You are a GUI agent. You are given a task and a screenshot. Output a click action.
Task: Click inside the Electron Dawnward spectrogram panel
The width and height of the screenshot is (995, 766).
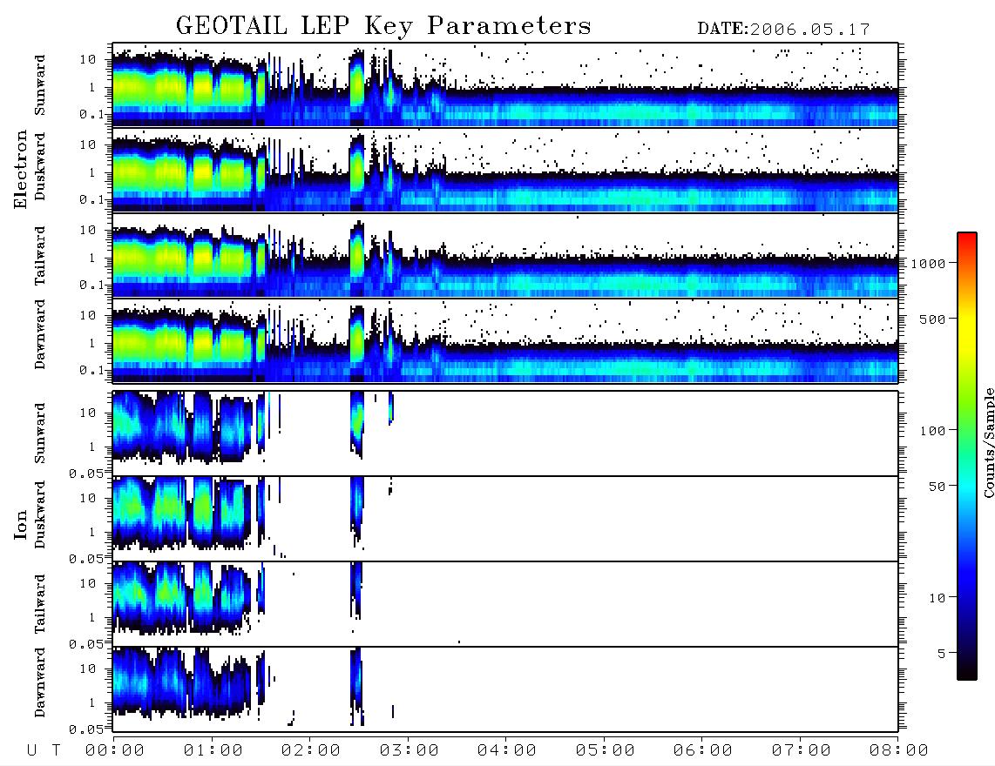click(505, 340)
